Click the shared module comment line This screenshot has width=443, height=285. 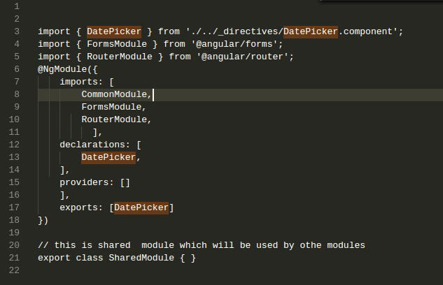click(202, 245)
